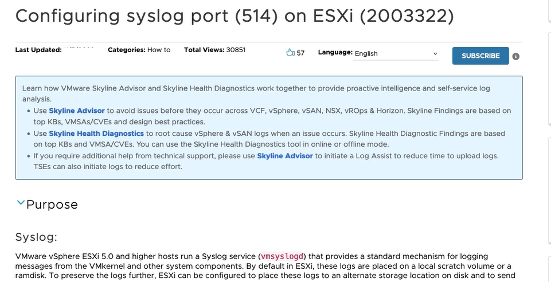
Task: Select the How to category value
Action: 159,50
